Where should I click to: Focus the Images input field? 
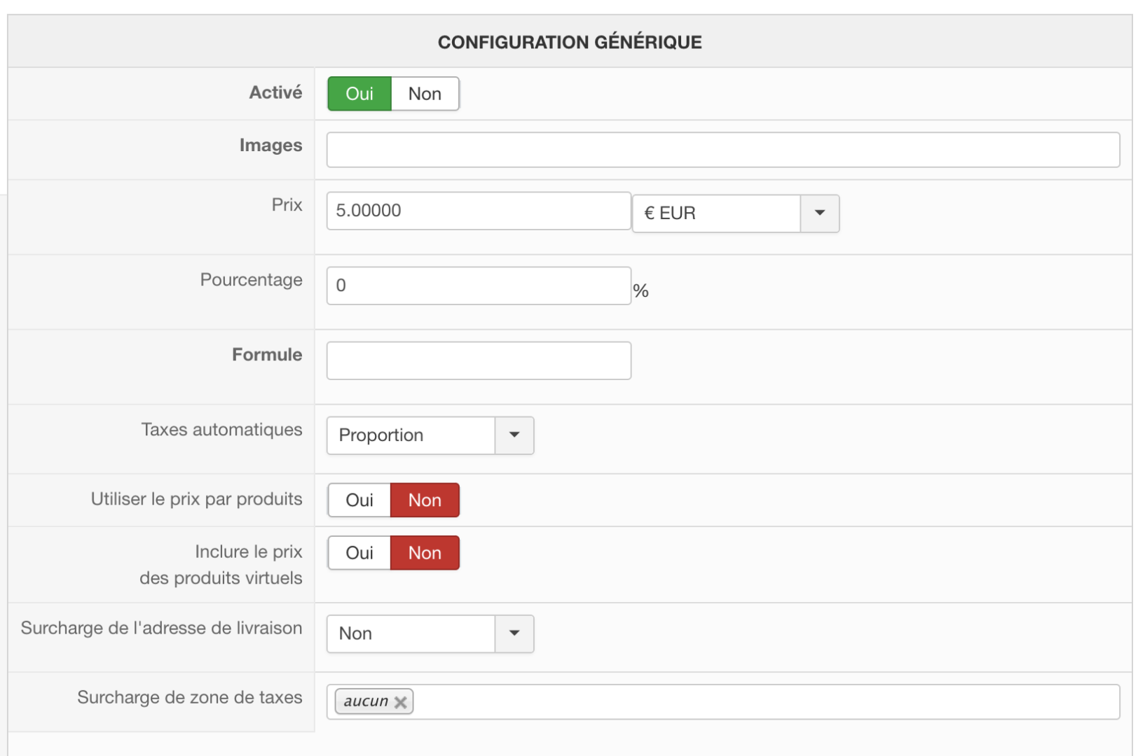point(722,150)
